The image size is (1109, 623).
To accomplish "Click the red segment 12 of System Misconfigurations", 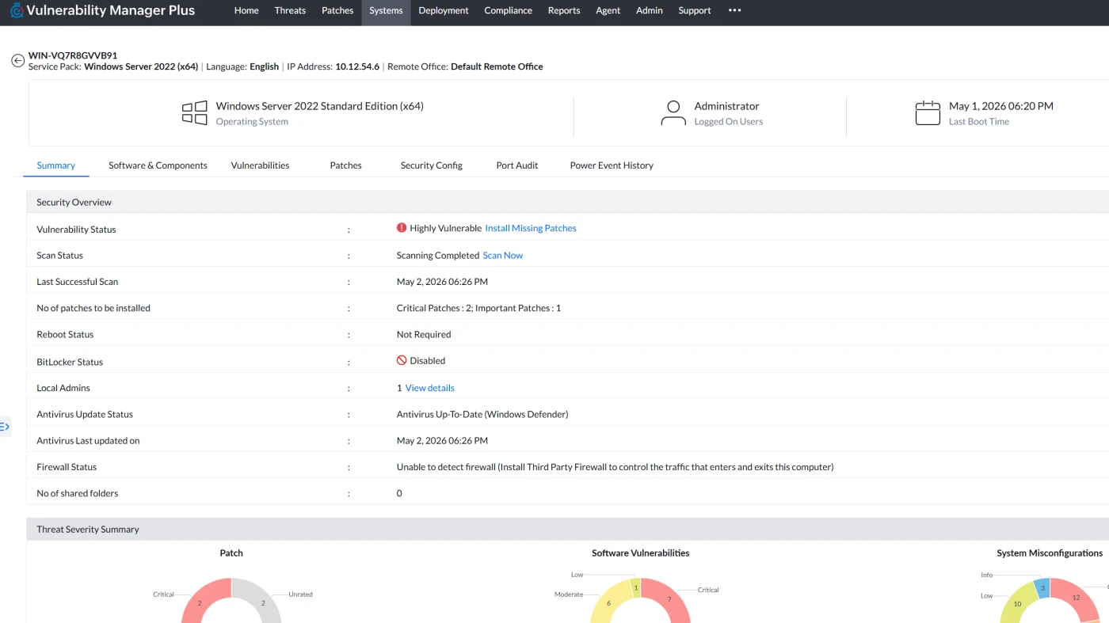I will (1076, 598).
